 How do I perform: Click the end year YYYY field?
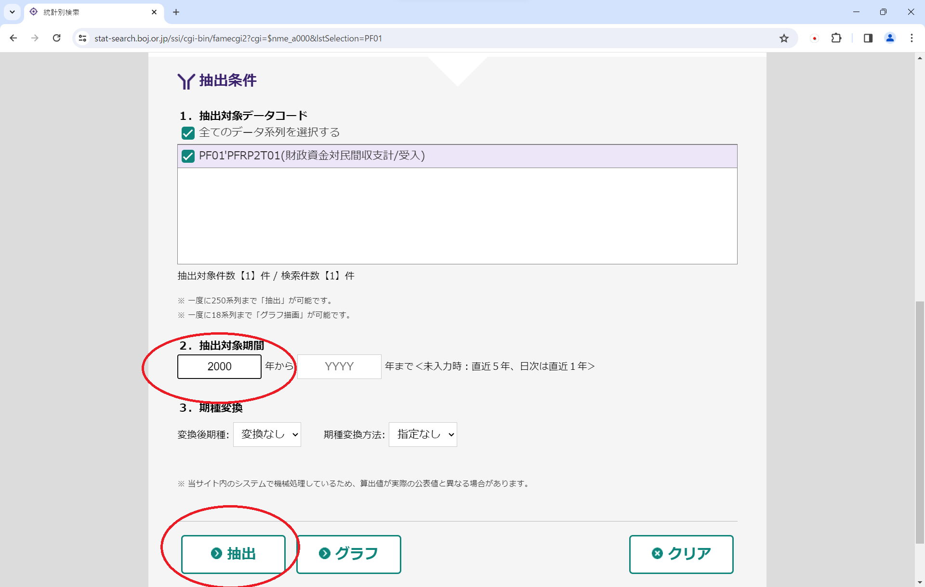(339, 366)
